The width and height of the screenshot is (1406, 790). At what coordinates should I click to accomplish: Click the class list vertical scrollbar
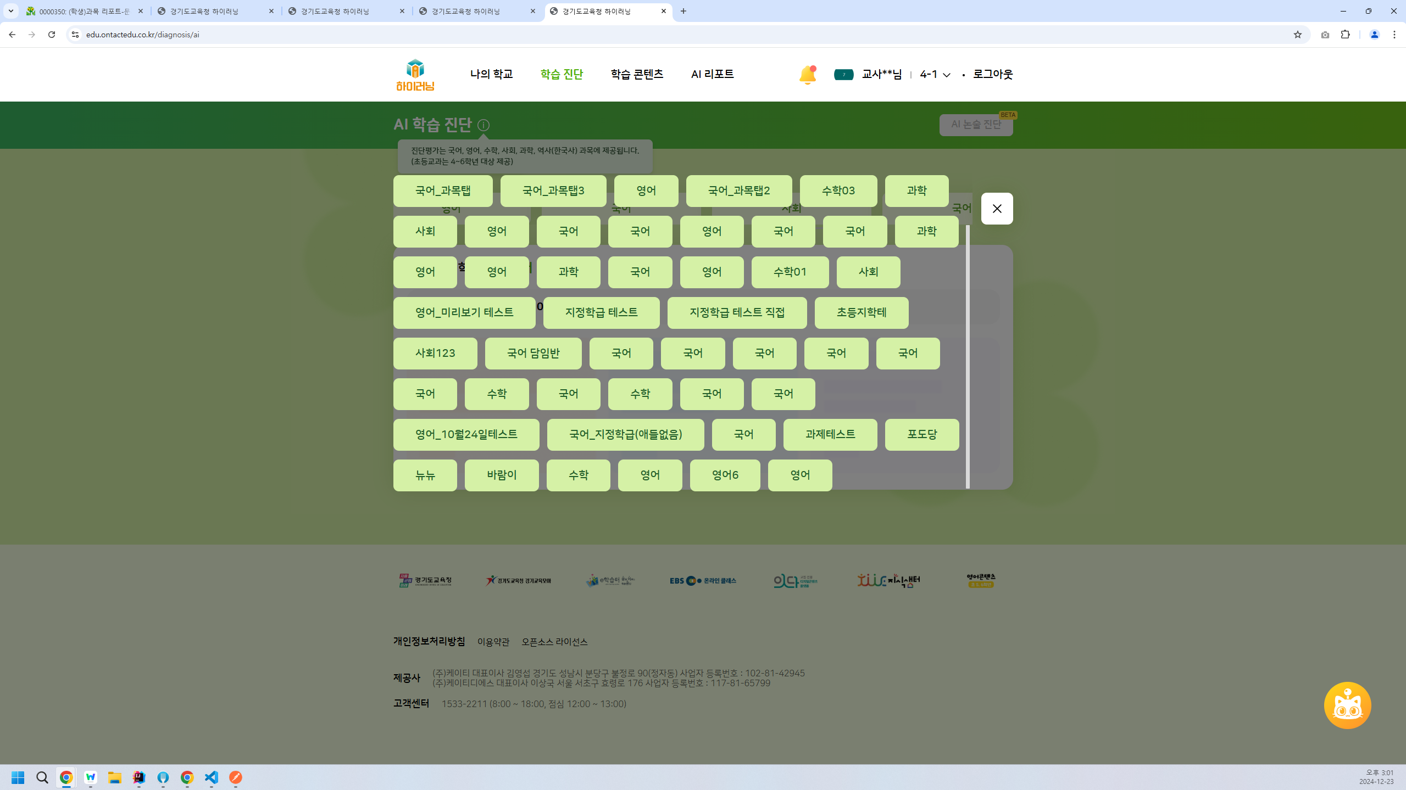tap(968, 357)
